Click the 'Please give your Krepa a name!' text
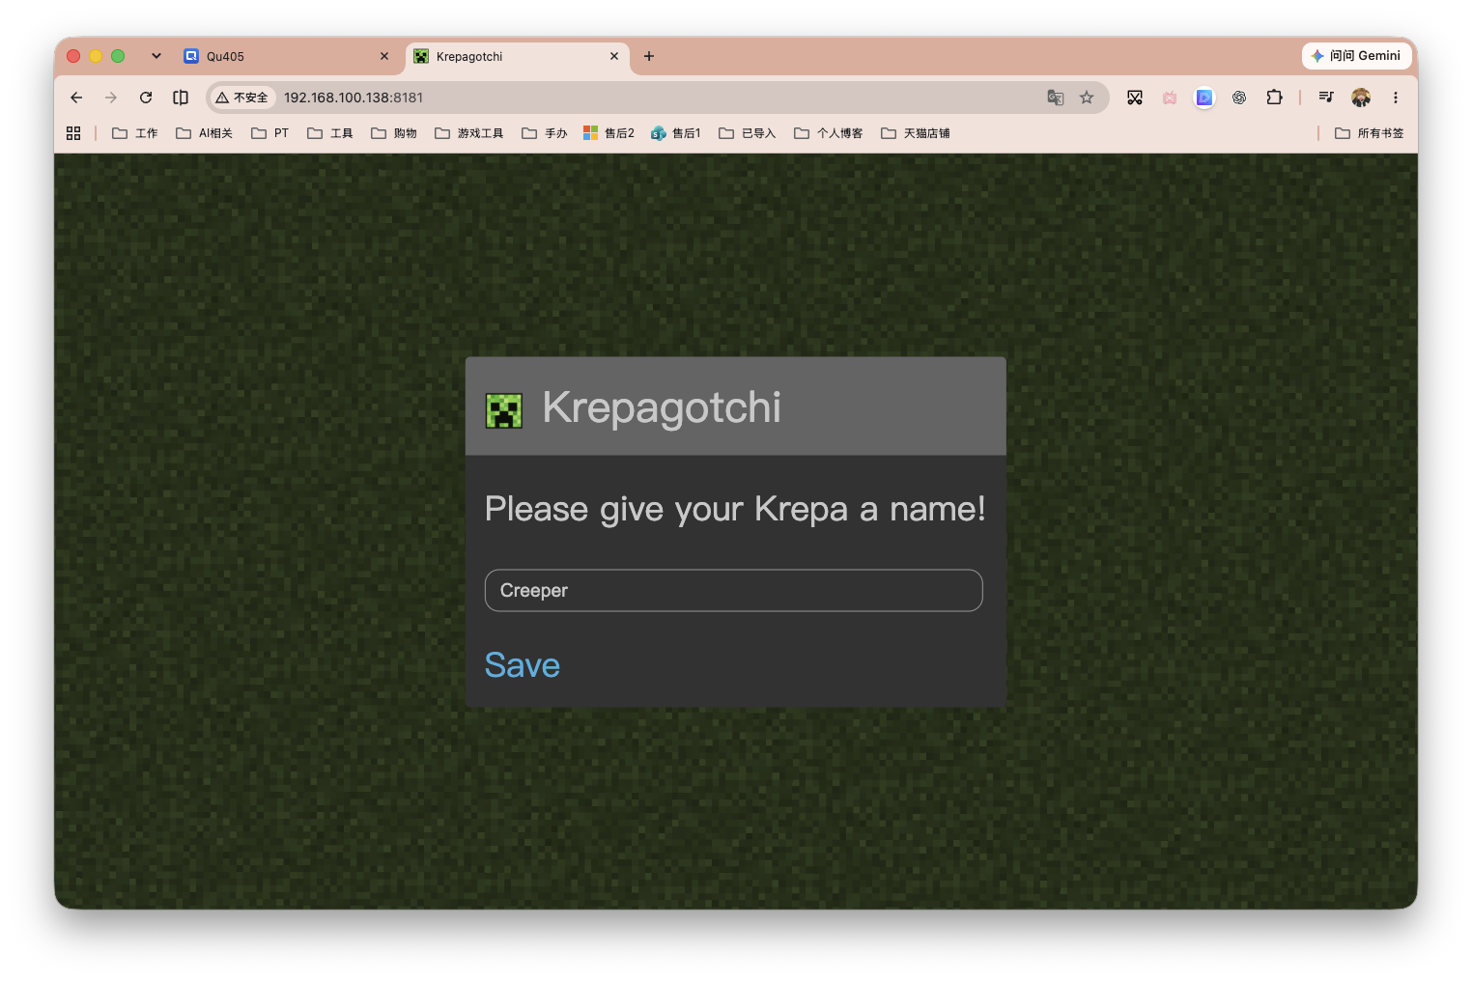The height and width of the screenshot is (981, 1472). click(x=735, y=509)
